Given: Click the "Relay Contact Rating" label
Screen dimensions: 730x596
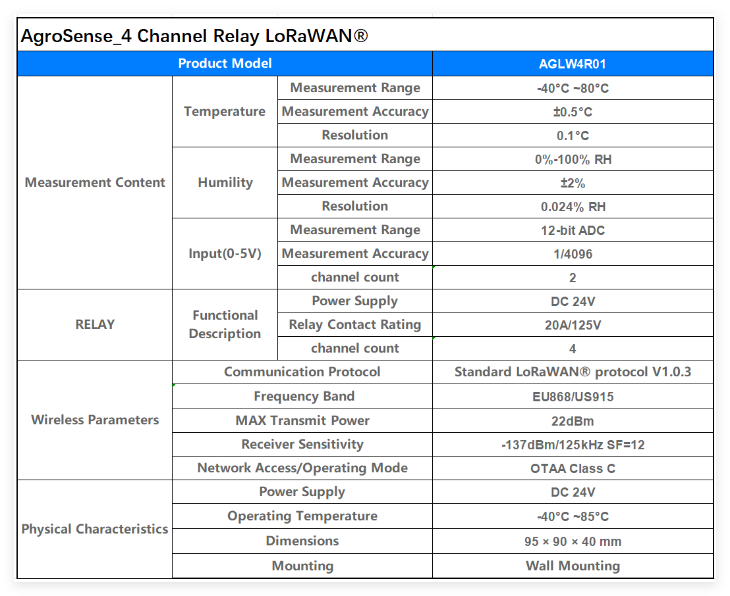Looking at the screenshot, I should point(355,325).
